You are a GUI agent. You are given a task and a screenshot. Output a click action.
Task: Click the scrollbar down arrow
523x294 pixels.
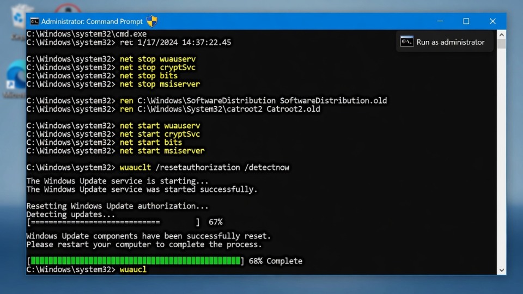501,271
